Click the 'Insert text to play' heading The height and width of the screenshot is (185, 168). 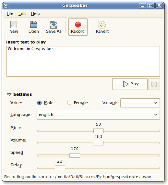pos(26,42)
